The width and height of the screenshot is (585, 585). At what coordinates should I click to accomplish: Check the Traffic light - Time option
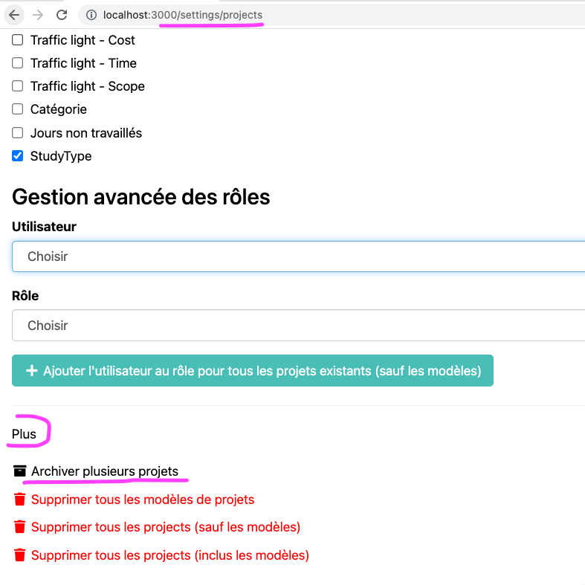click(18, 63)
